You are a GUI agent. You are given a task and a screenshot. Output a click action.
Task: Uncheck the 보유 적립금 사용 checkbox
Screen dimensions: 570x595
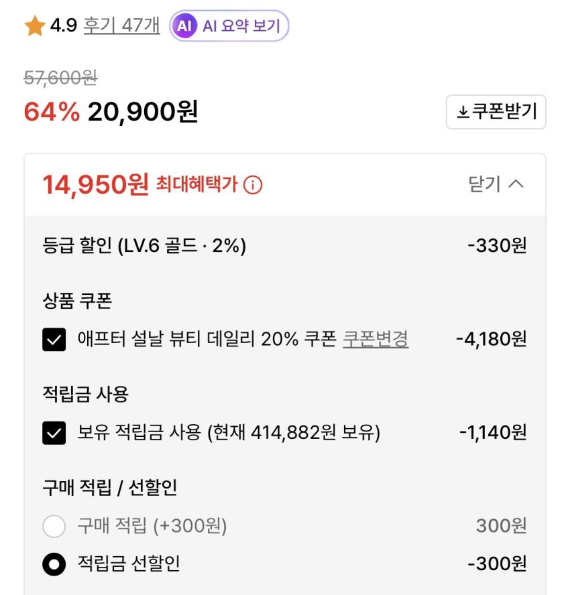54,434
